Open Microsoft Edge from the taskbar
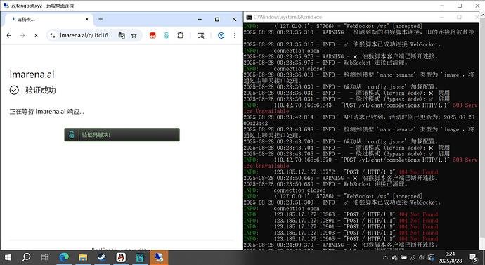The image size is (485, 265). coord(64,257)
